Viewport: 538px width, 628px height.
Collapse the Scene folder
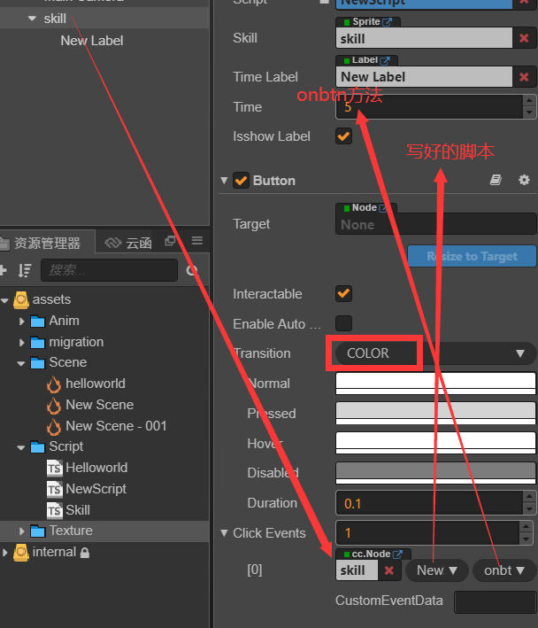(21, 363)
